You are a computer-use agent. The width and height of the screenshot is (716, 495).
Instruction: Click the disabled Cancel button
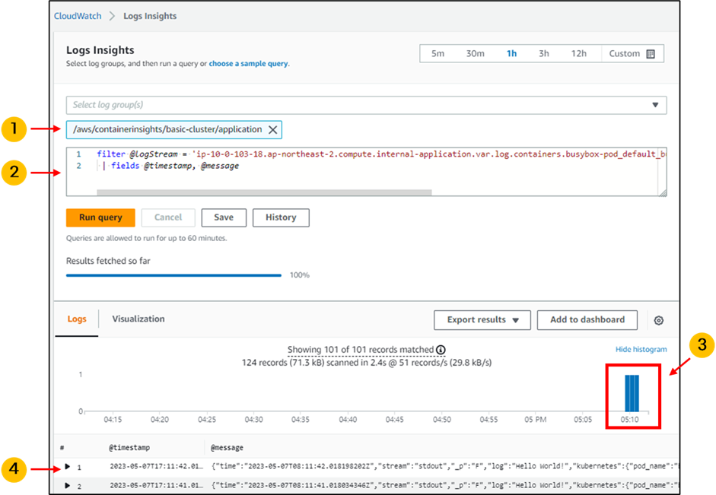(x=168, y=217)
